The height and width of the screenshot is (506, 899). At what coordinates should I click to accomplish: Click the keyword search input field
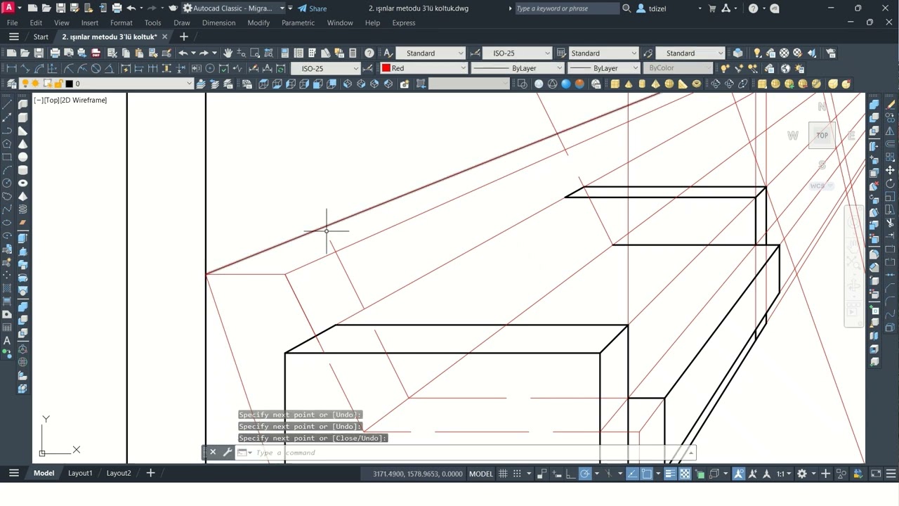pos(566,8)
